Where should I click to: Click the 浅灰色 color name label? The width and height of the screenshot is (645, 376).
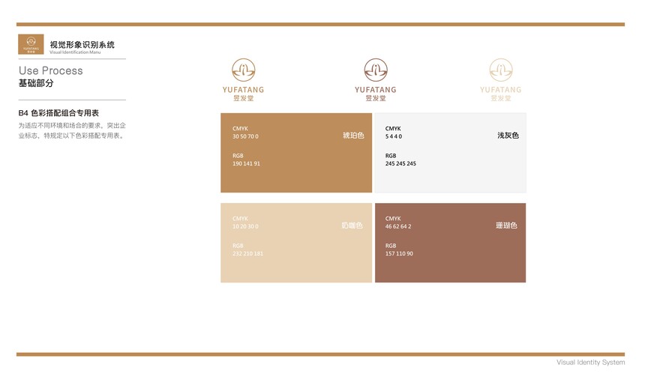[508, 136]
